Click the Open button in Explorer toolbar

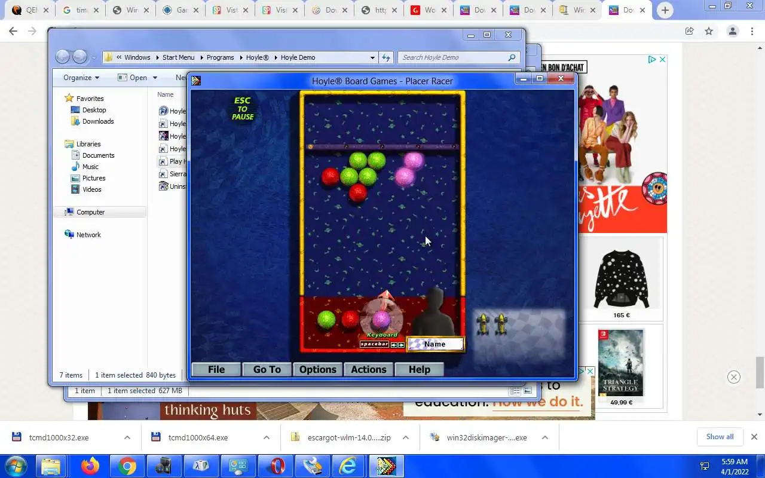133,77
